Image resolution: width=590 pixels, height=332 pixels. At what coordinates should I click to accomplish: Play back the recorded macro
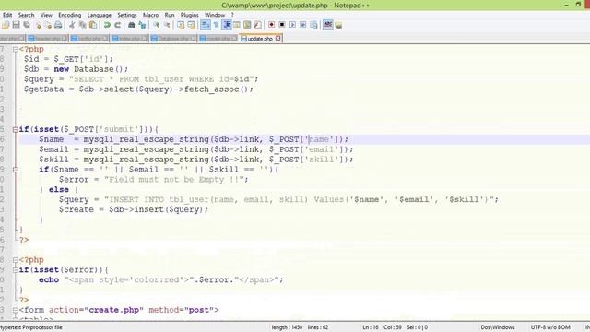pyautogui.click(x=292, y=25)
